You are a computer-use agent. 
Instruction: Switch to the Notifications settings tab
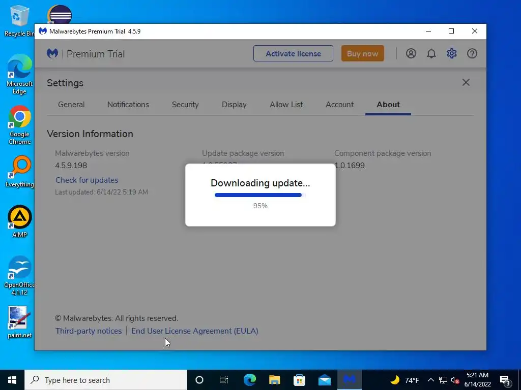click(128, 105)
